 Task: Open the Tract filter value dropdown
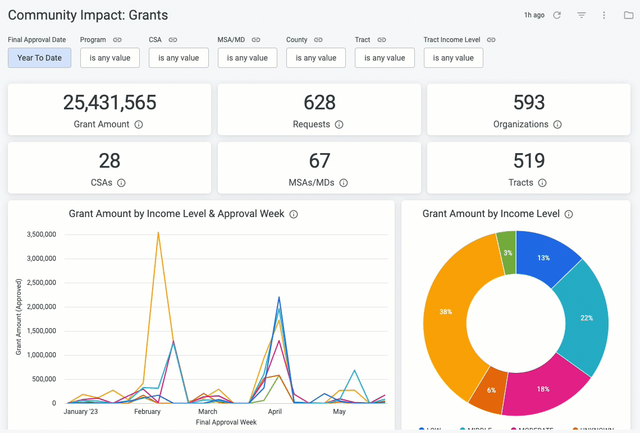pyautogui.click(x=385, y=58)
